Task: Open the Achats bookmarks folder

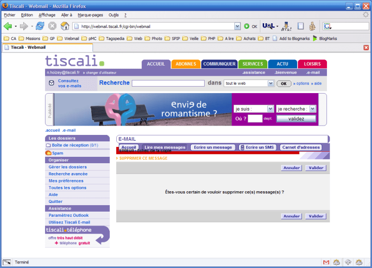Action: (246, 39)
